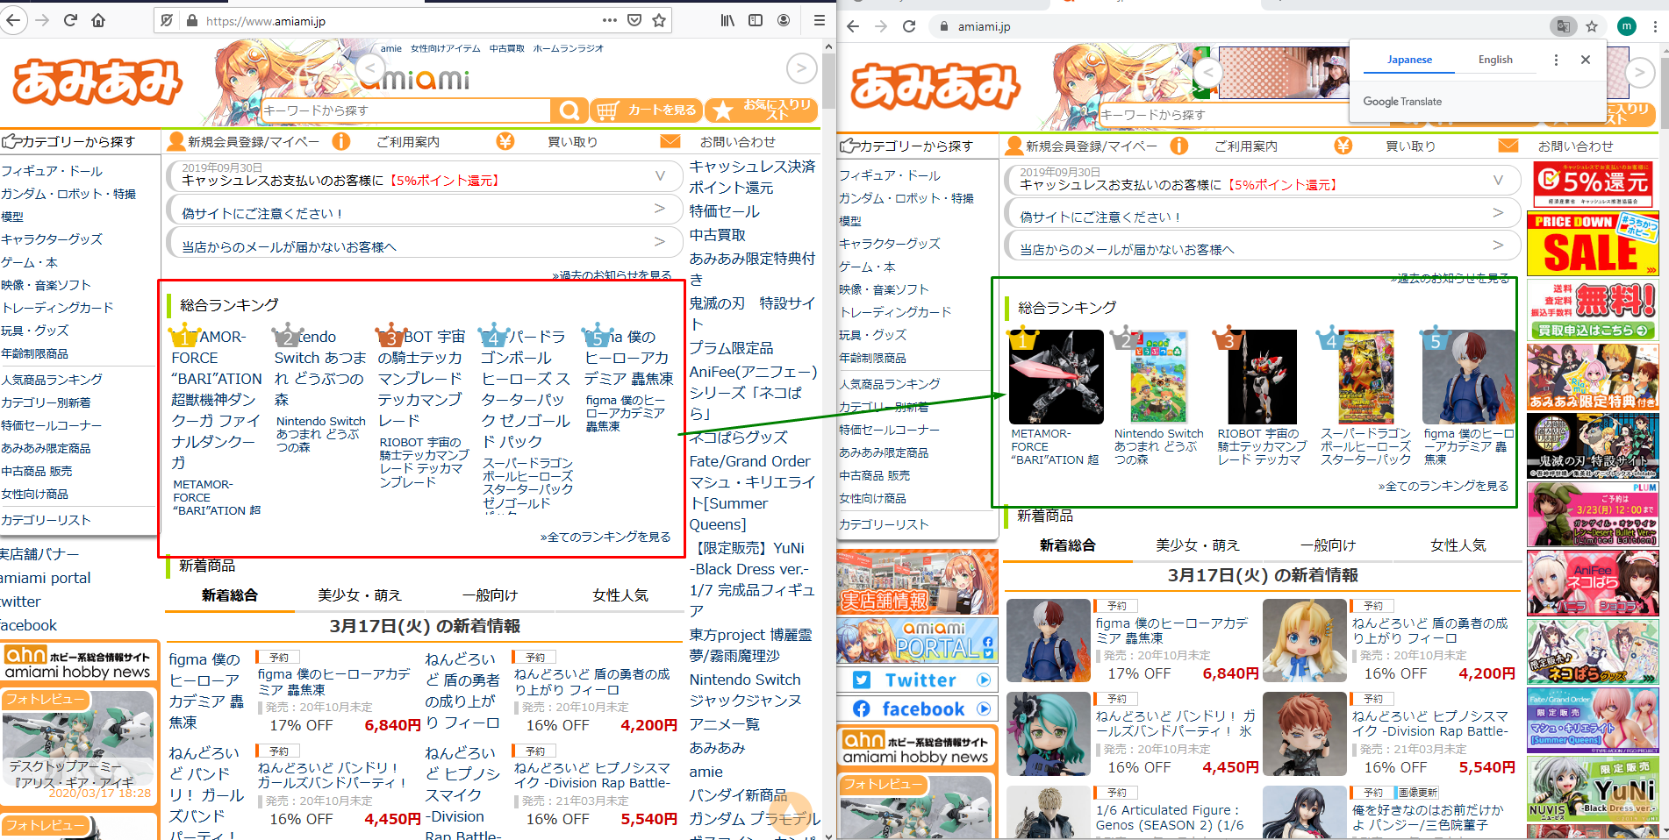
Task: Open Google Translate icon in Chrome address bar
Action: click(1563, 26)
